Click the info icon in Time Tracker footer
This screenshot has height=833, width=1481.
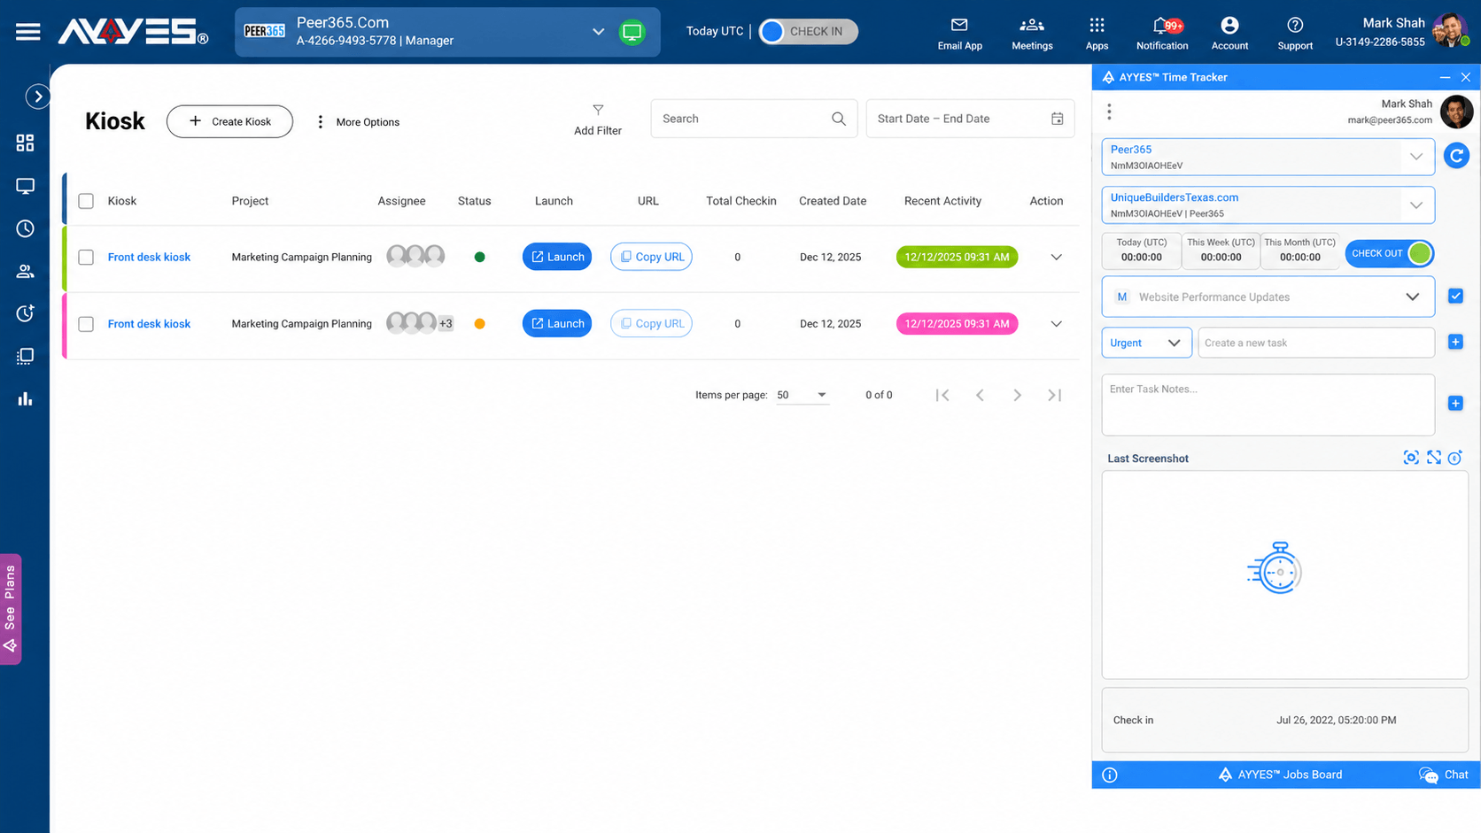(x=1109, y=775)
